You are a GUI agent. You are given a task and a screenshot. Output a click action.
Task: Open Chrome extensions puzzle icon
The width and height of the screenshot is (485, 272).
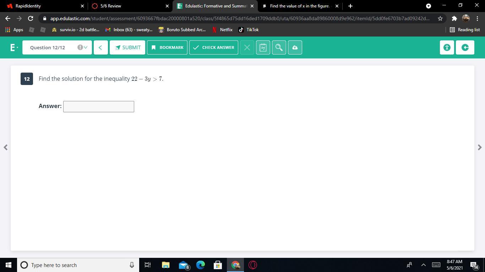[x=454, y=18]
